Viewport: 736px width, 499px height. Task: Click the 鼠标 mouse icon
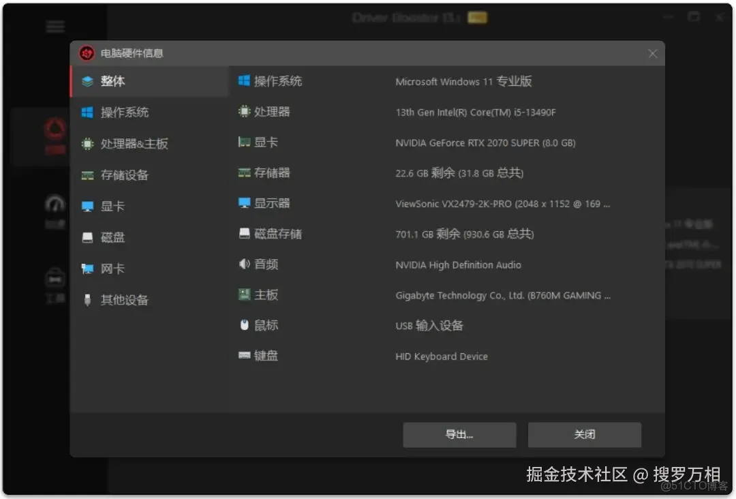pos(244,325)
